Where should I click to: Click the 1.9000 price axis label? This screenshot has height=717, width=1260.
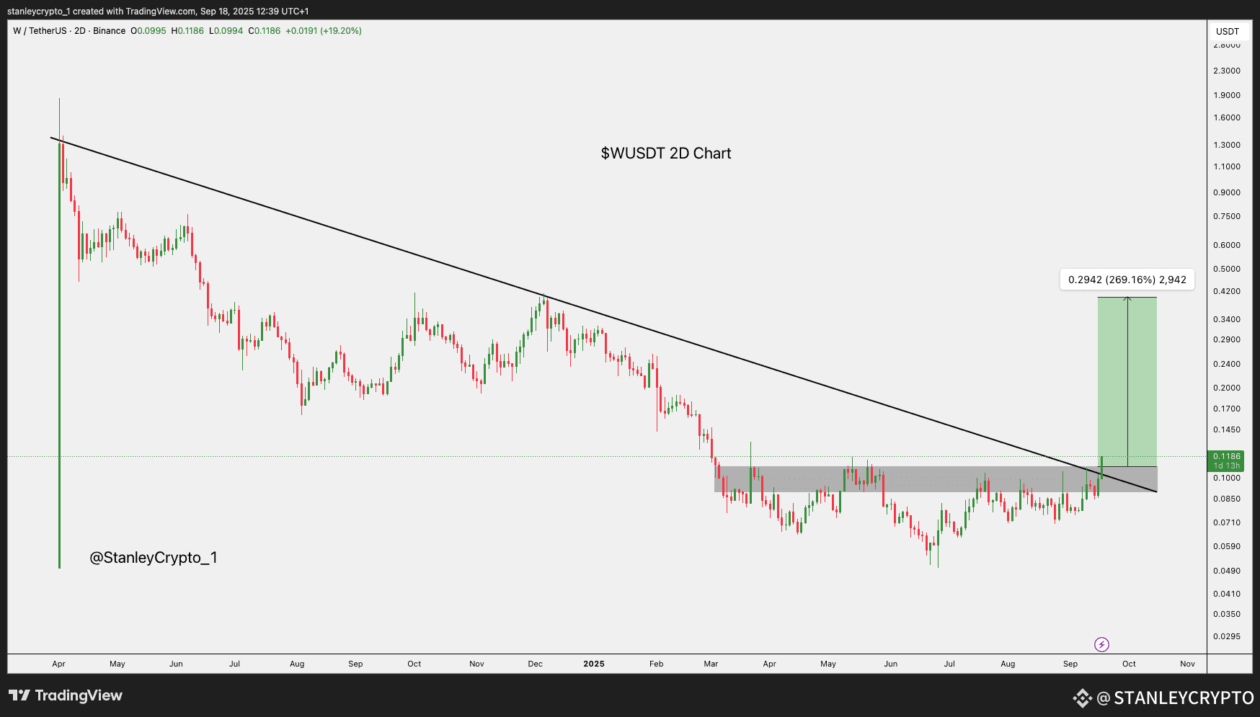coord(1227,95)
